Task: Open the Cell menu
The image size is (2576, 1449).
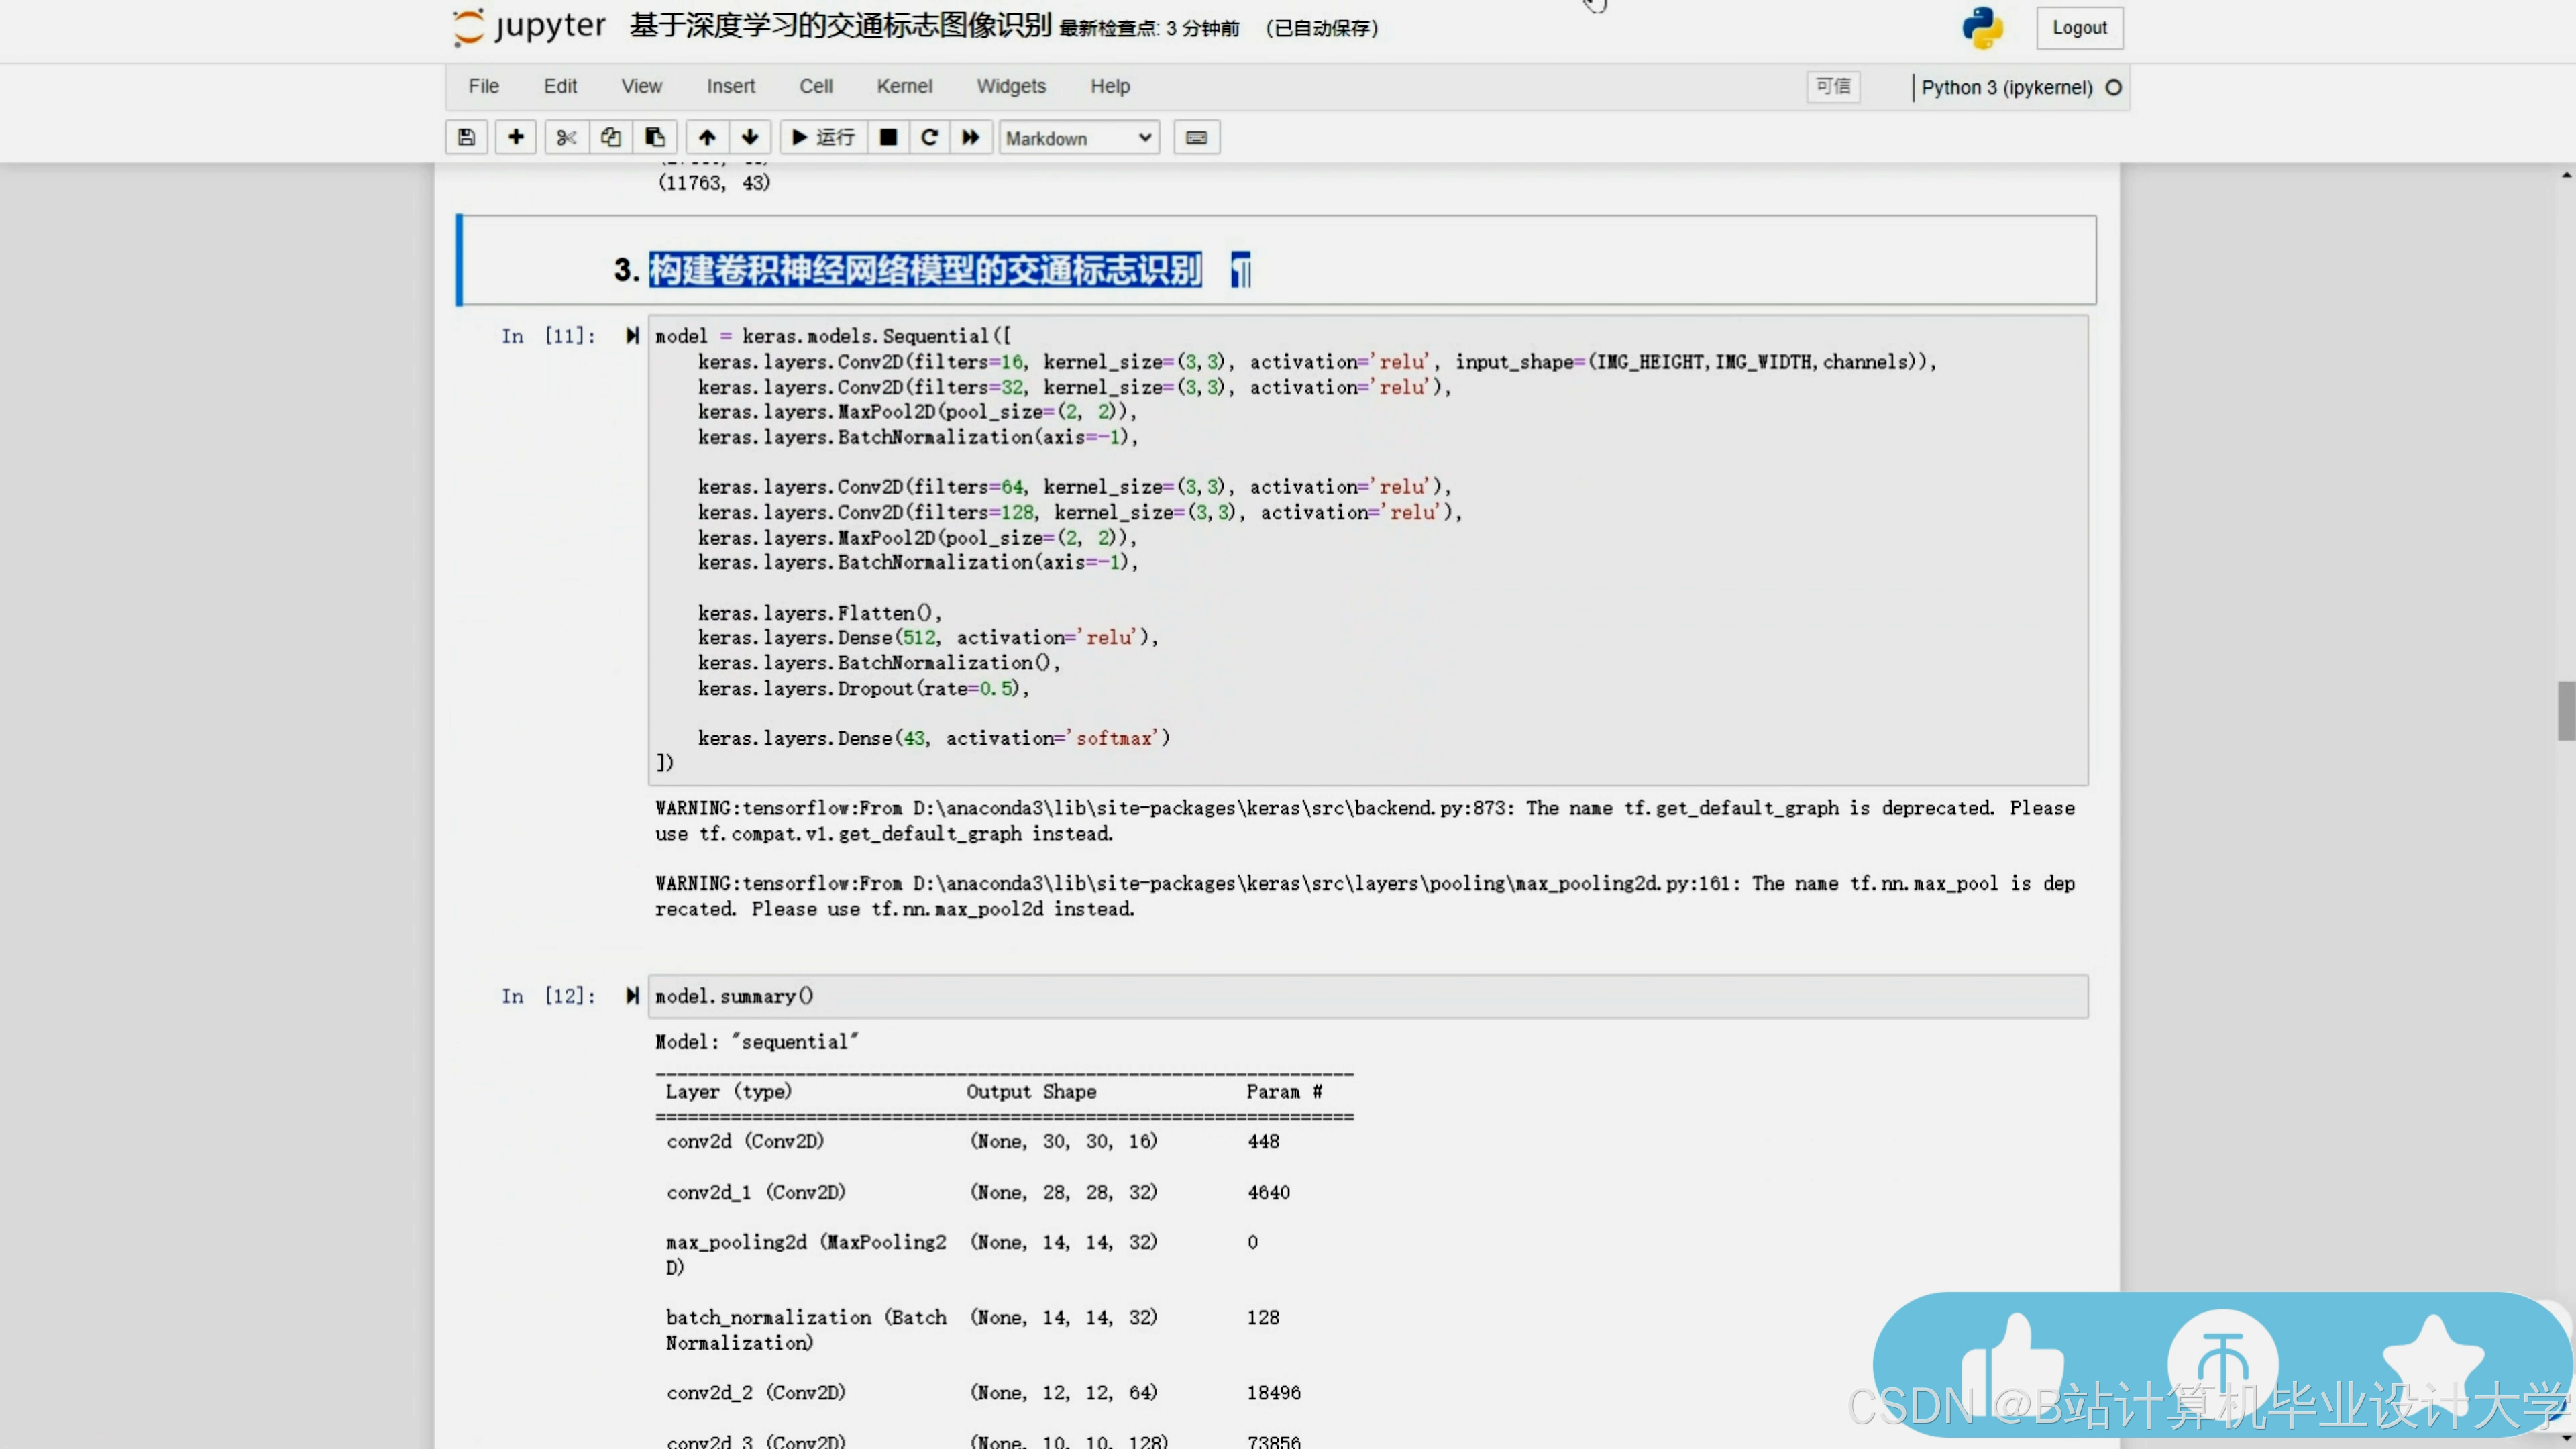Action: 816,87
